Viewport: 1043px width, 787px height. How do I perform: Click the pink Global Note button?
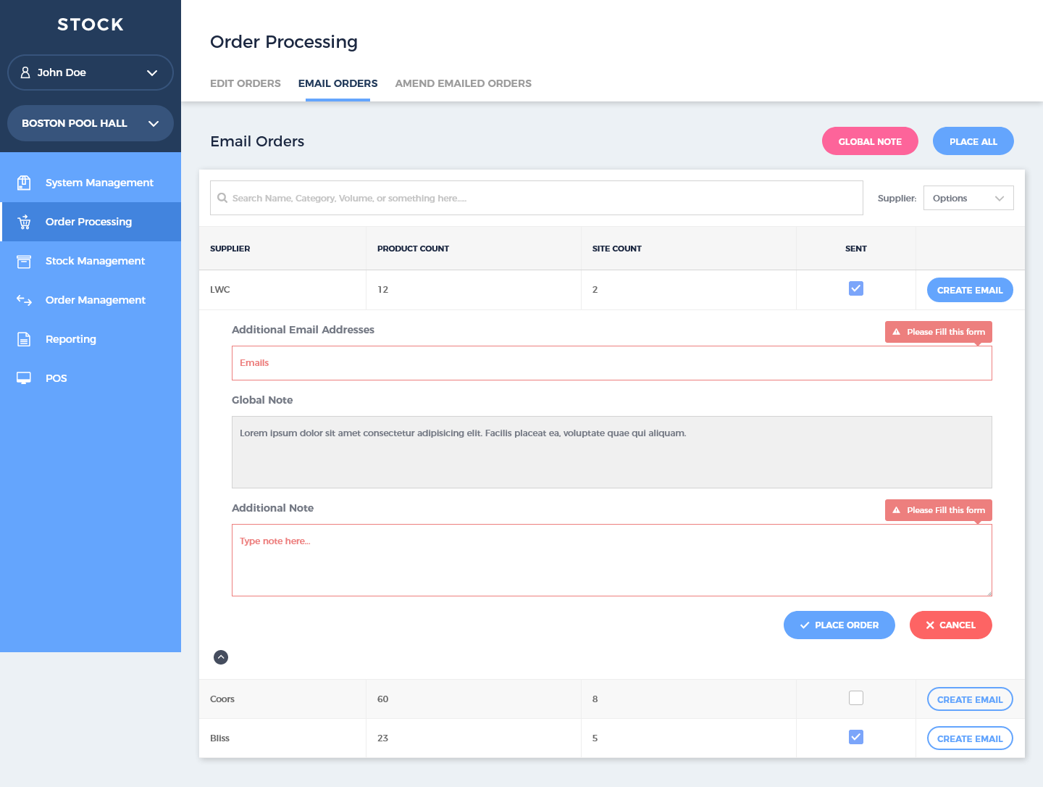point(869,141)
